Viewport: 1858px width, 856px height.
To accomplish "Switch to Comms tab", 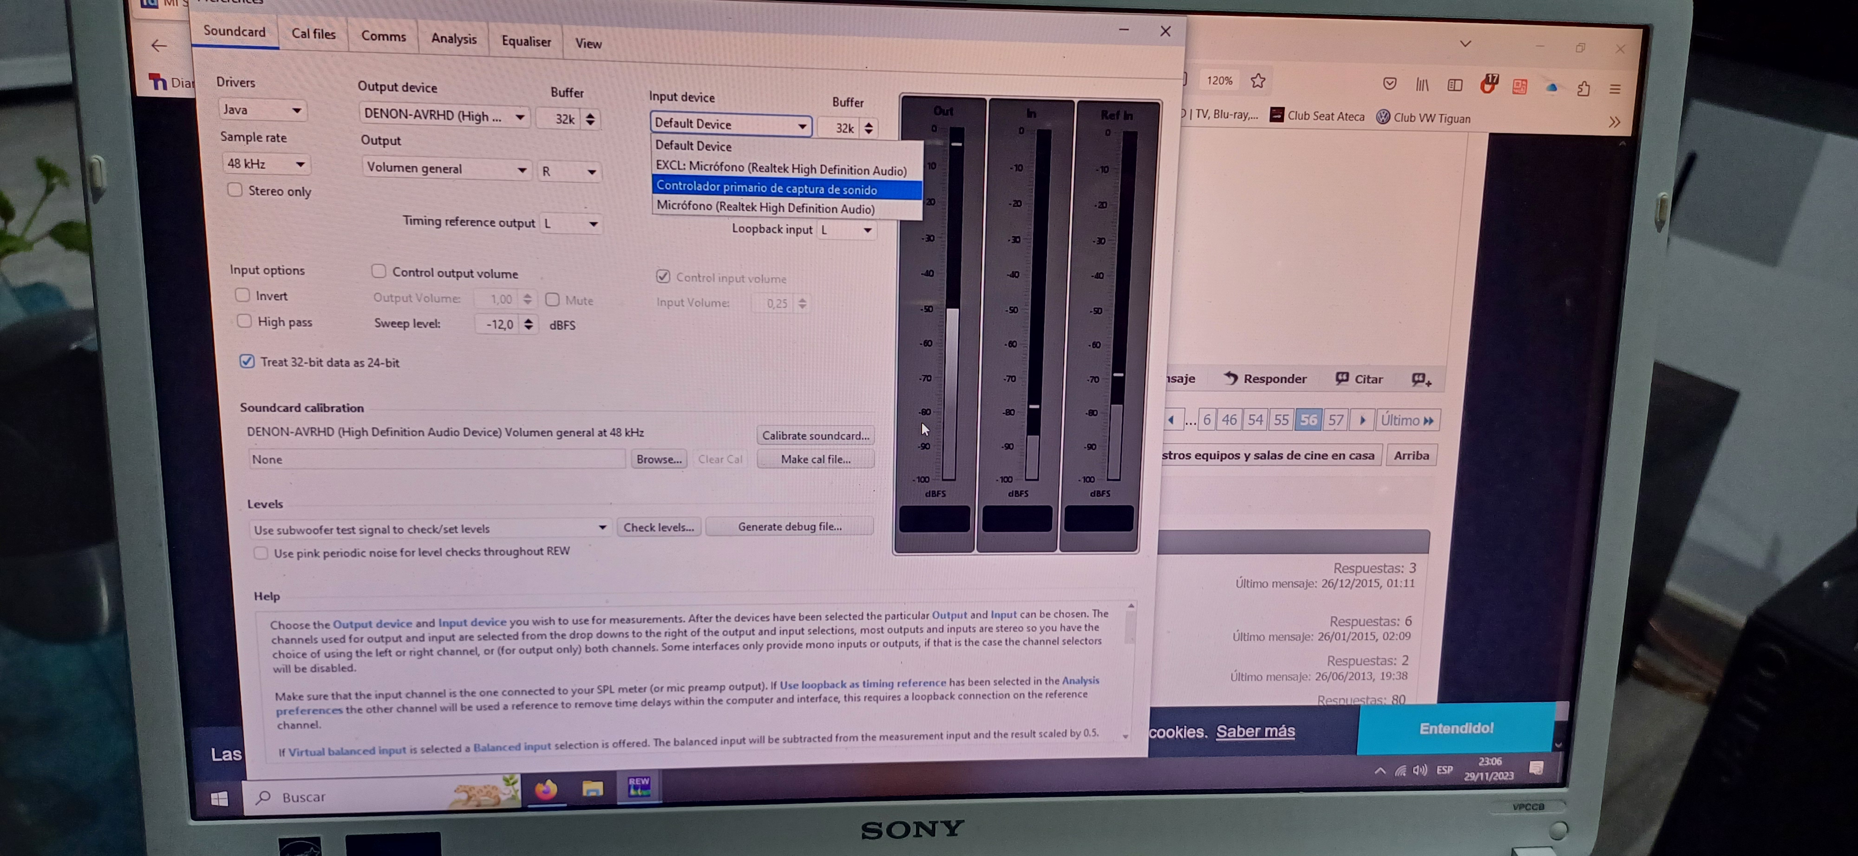I will coord(383,36).
